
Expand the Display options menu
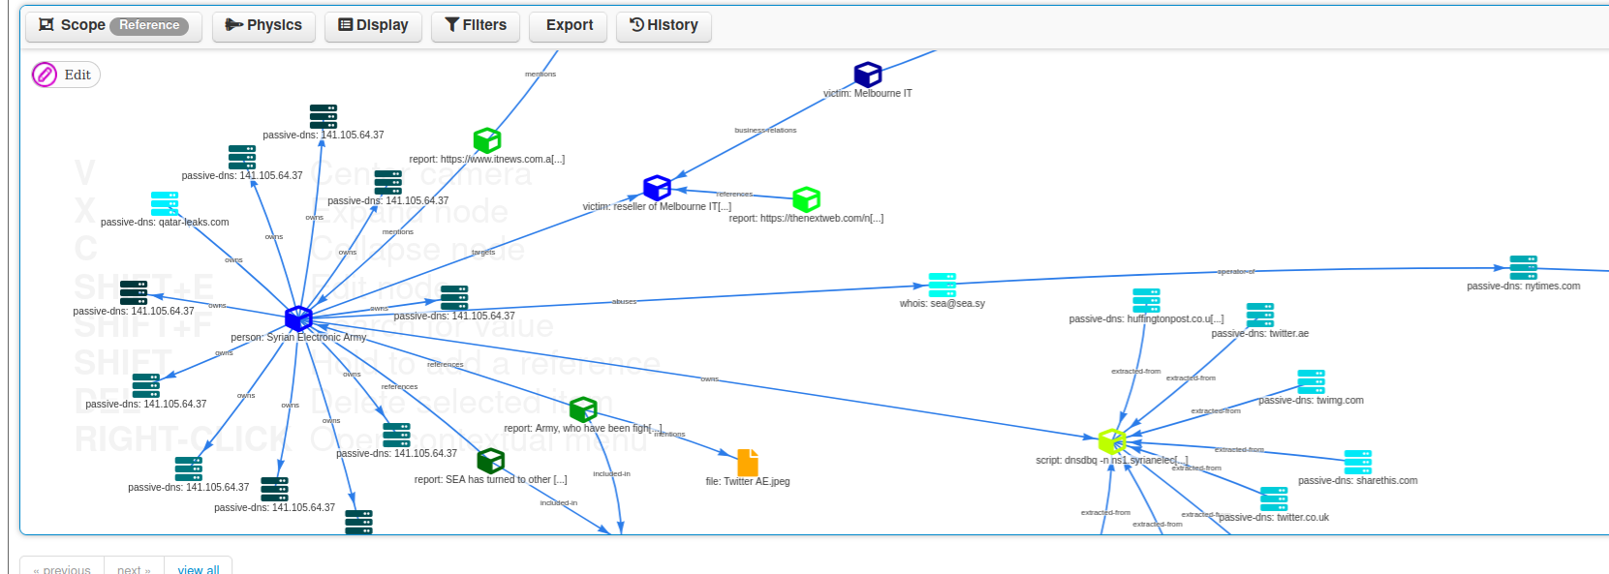tap(373, 26)
